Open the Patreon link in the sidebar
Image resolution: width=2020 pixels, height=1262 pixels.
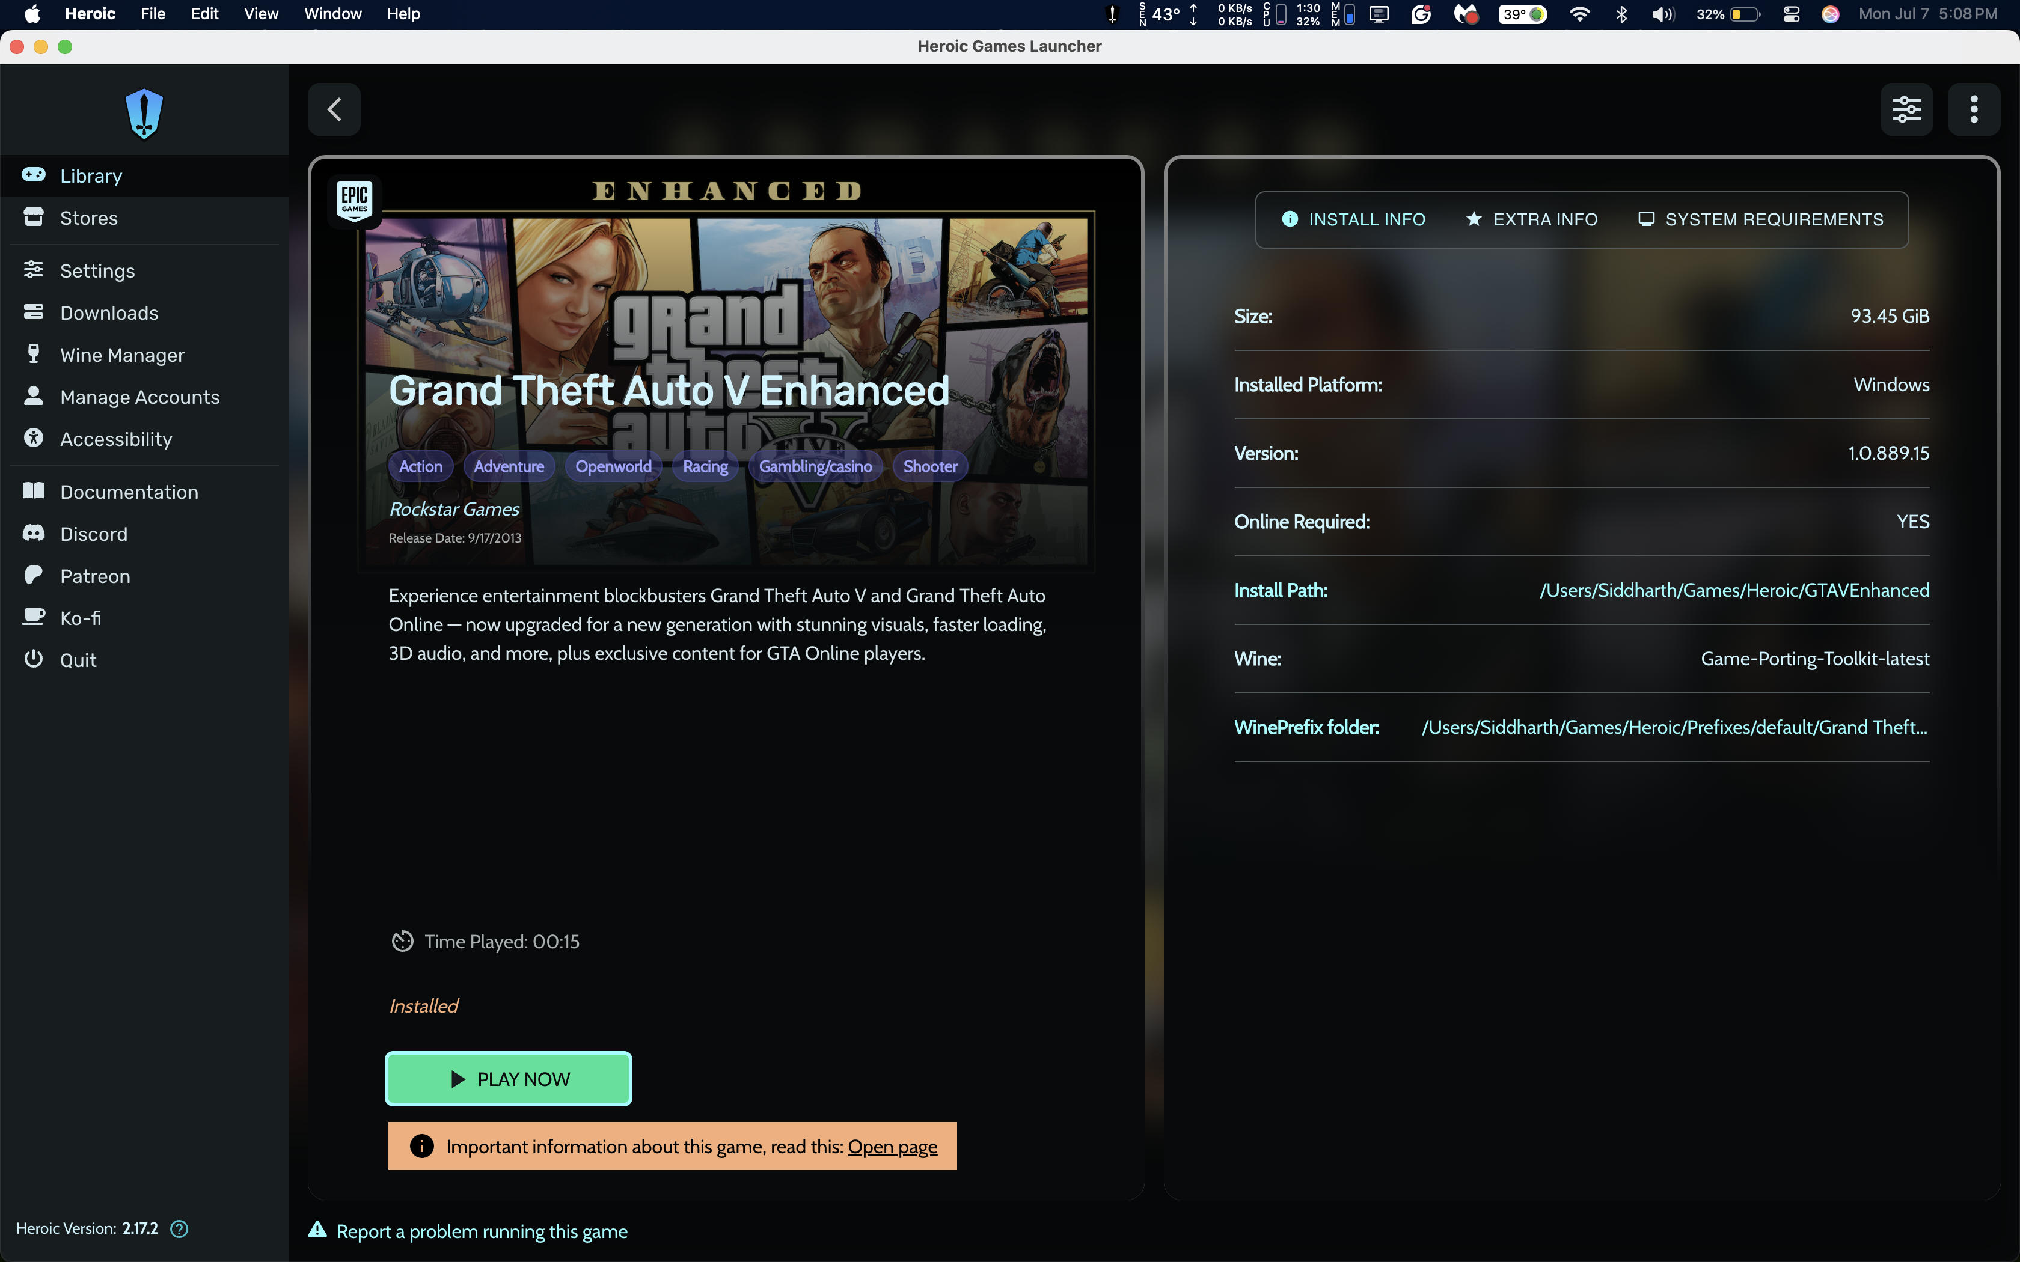coord(144,576)
